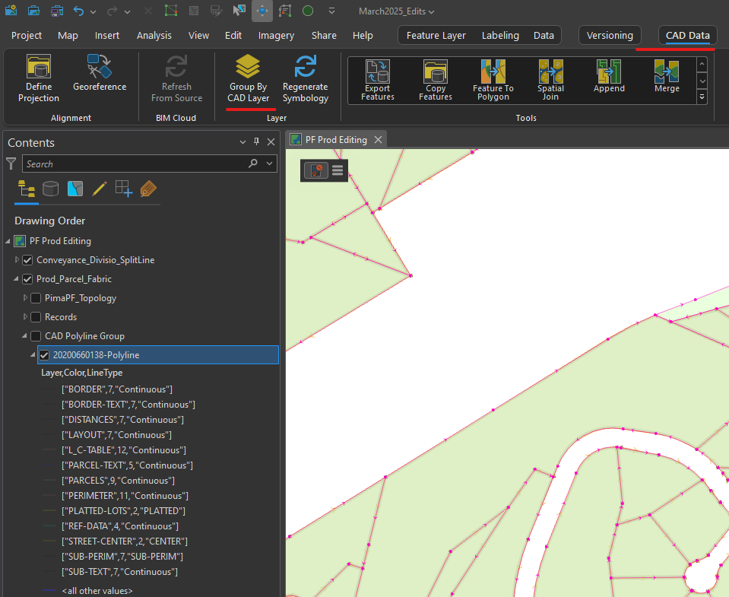This screenshot has height=597, width=729.
Task: Select the List By Labeling tag icon
Action: click(149, 188)
